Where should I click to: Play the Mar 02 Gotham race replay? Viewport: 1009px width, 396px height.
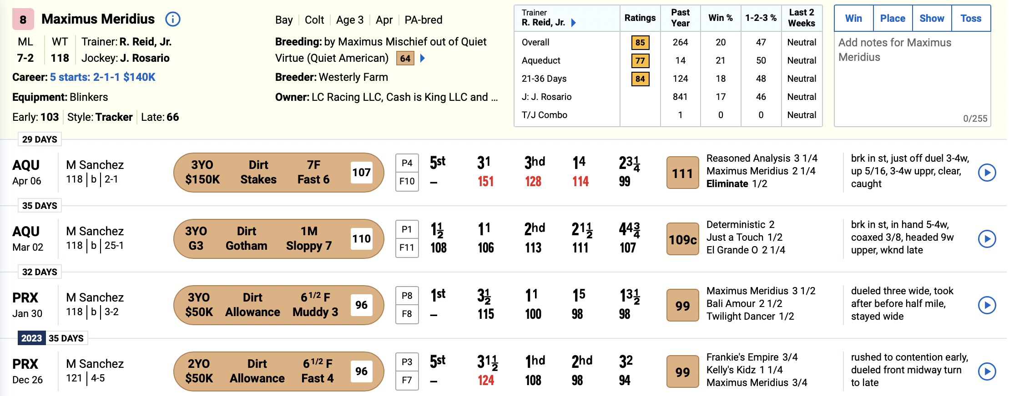(987, 239)
